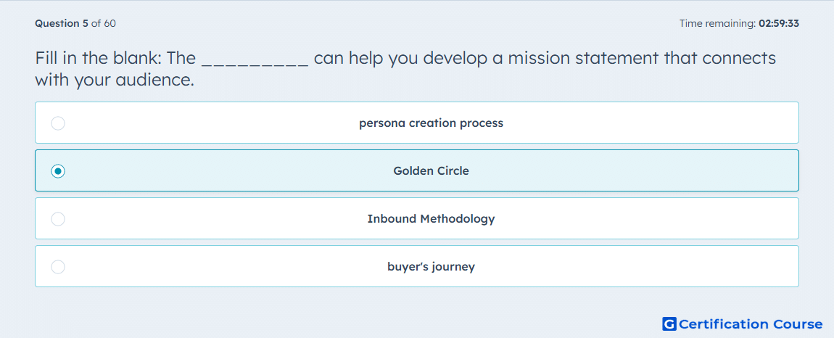This screenshot has height=338, width=834.
Task: Click the 'Golden Circle' answer label
Action: pyautogui.click(x=431, y=171)
